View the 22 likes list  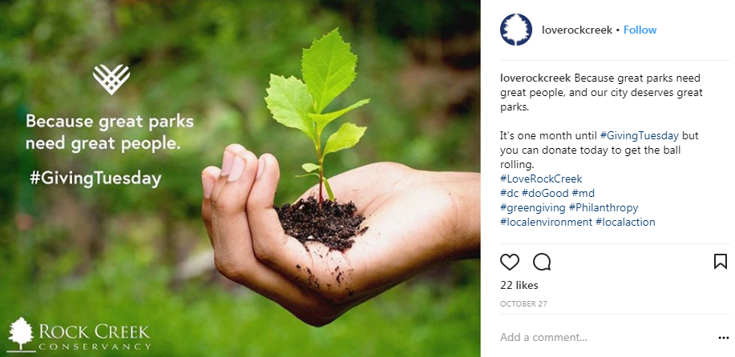coord(519,286)
